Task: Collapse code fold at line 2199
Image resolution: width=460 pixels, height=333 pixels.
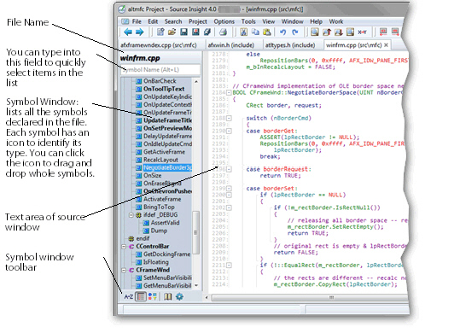Action: click(229, 189)
